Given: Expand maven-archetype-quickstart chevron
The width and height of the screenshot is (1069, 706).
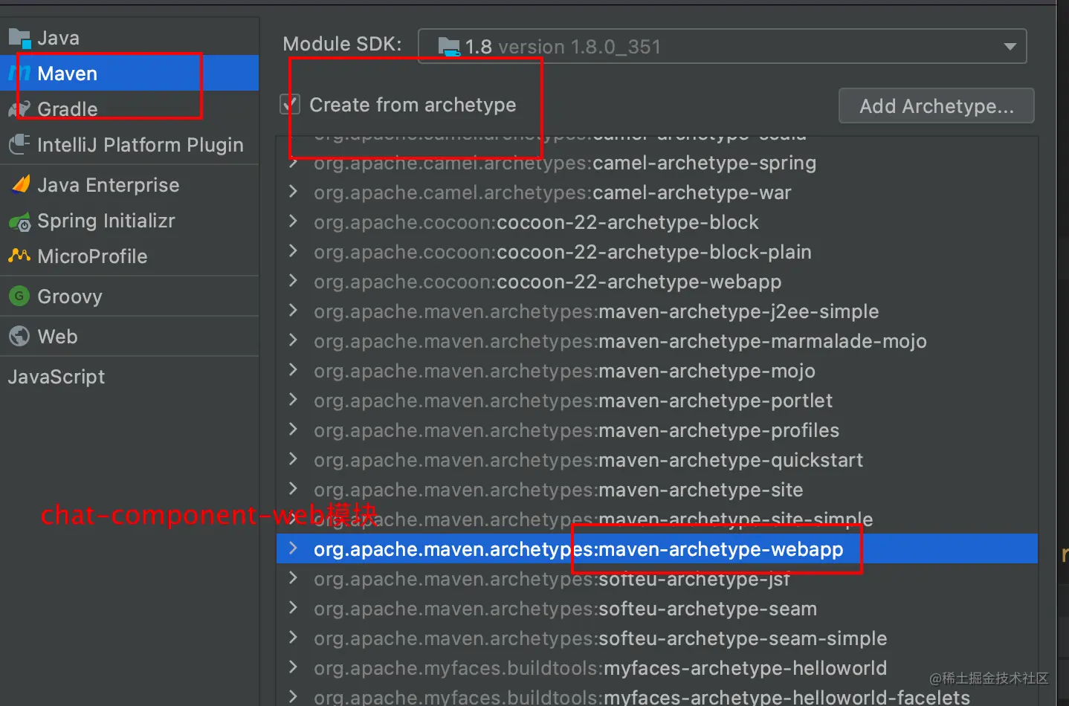Looking at the screenshot, I should click(293, 459).
